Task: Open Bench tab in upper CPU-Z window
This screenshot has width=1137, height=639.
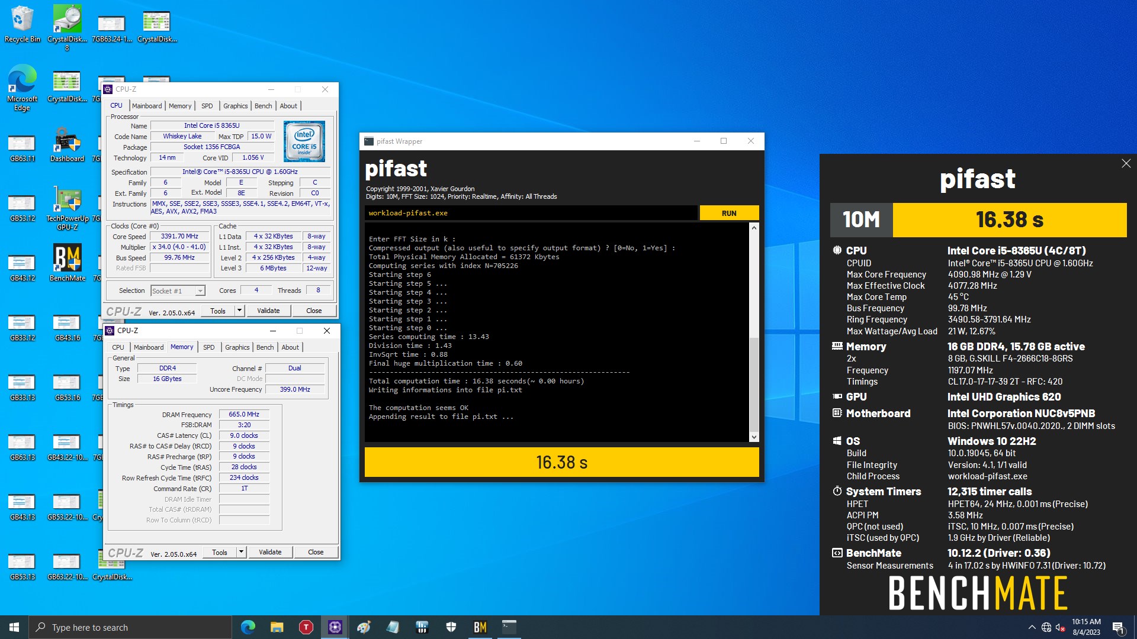Action: (264, 106)
